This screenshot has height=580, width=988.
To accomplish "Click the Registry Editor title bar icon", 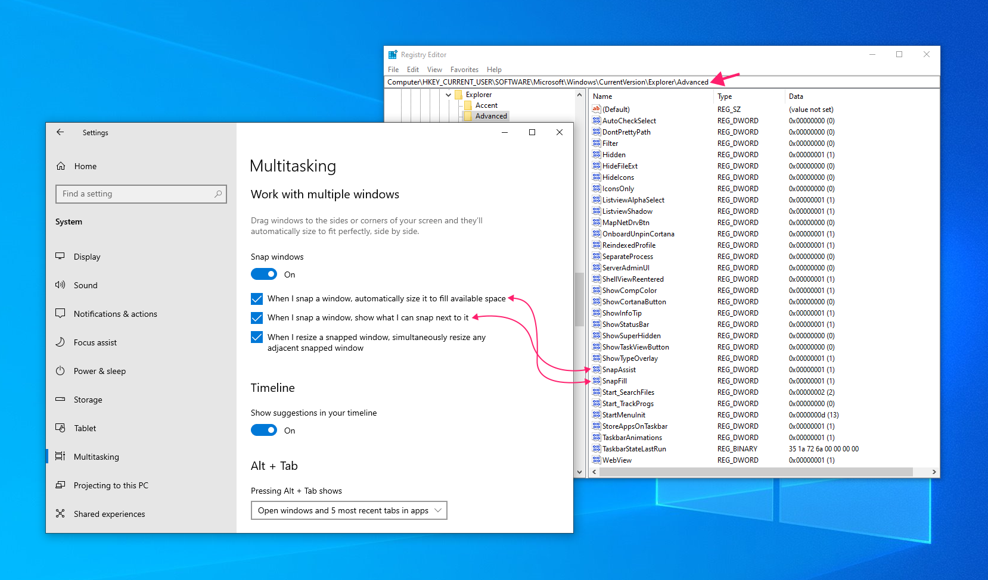I will [x=393, y=55].
